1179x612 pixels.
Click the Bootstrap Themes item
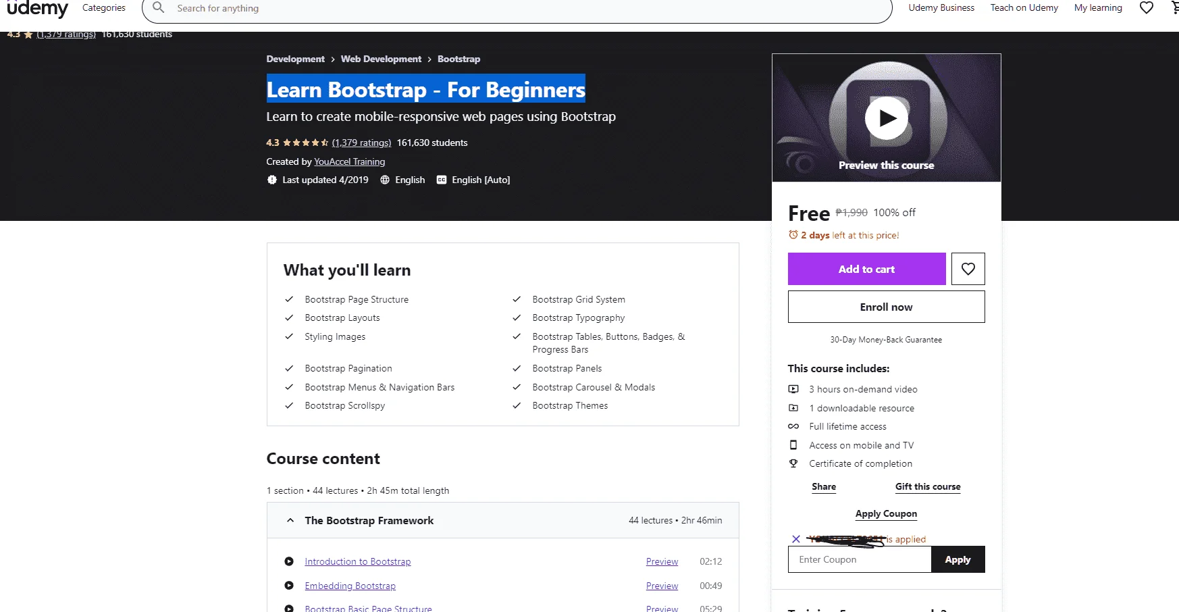click(x=570, y=405)
